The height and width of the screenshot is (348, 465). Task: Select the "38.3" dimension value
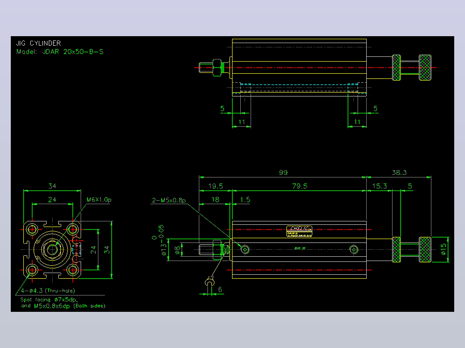(399, 172)
